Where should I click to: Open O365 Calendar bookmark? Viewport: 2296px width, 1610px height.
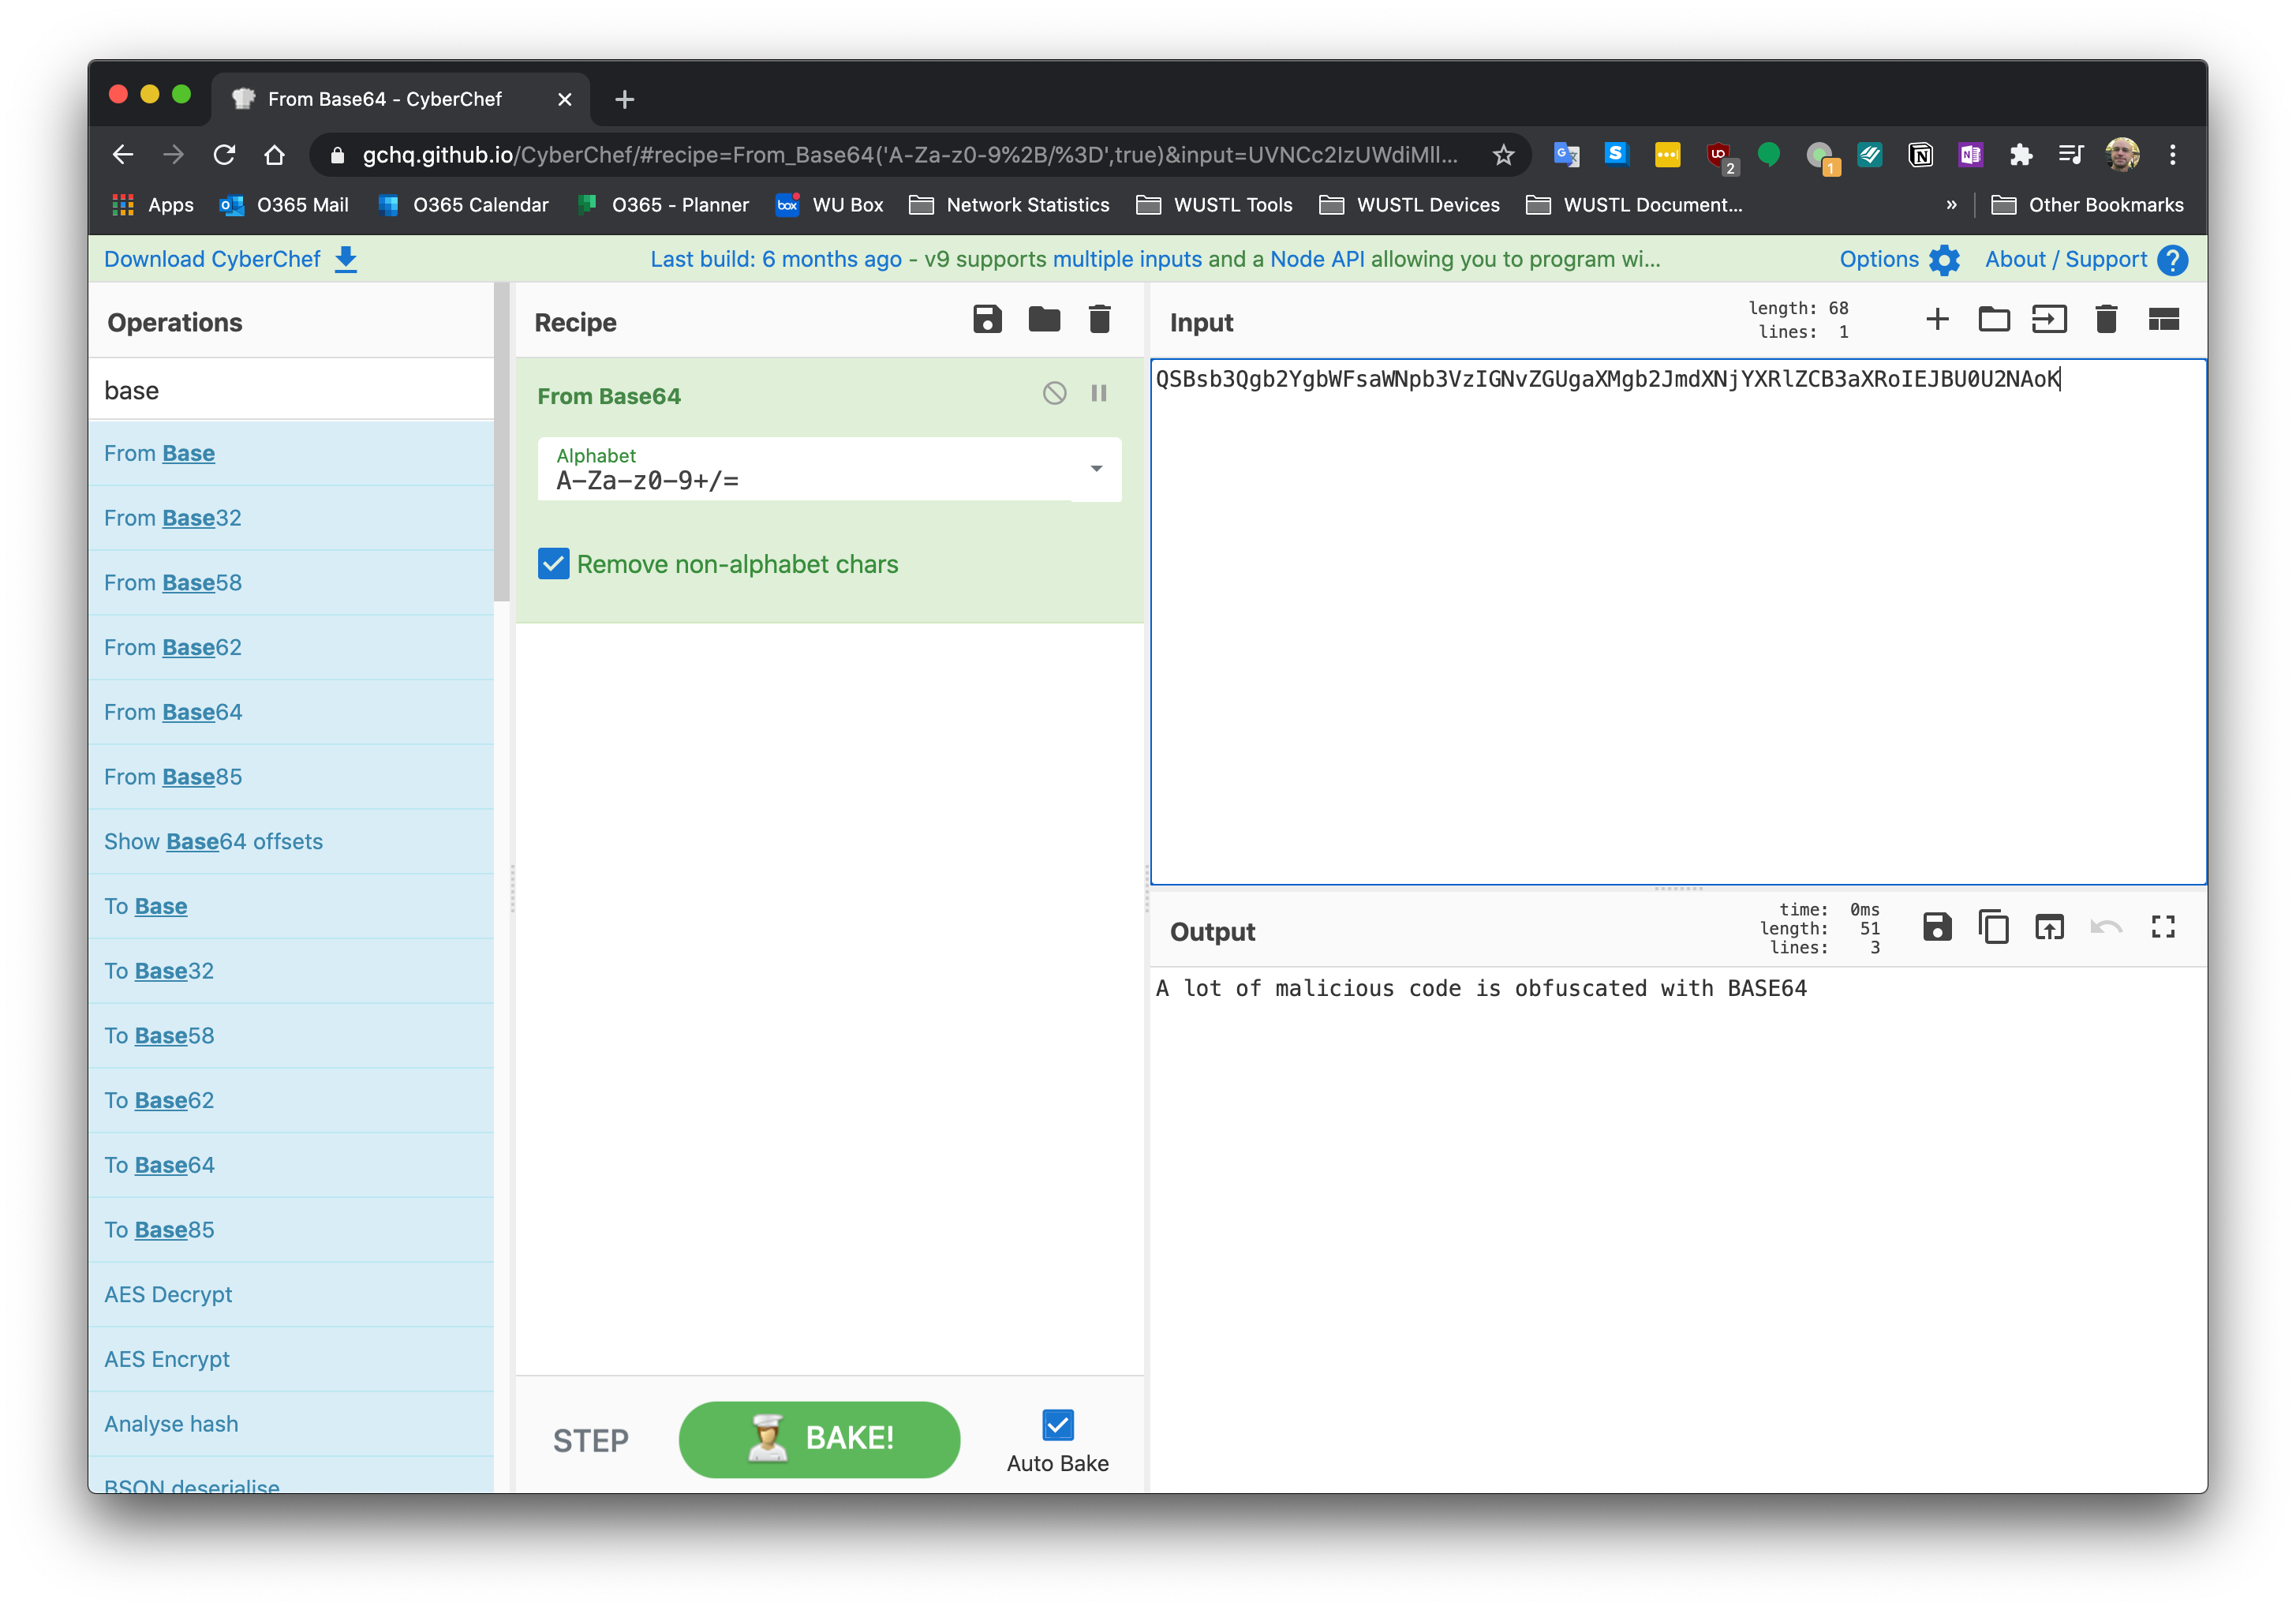click(463, 205)
